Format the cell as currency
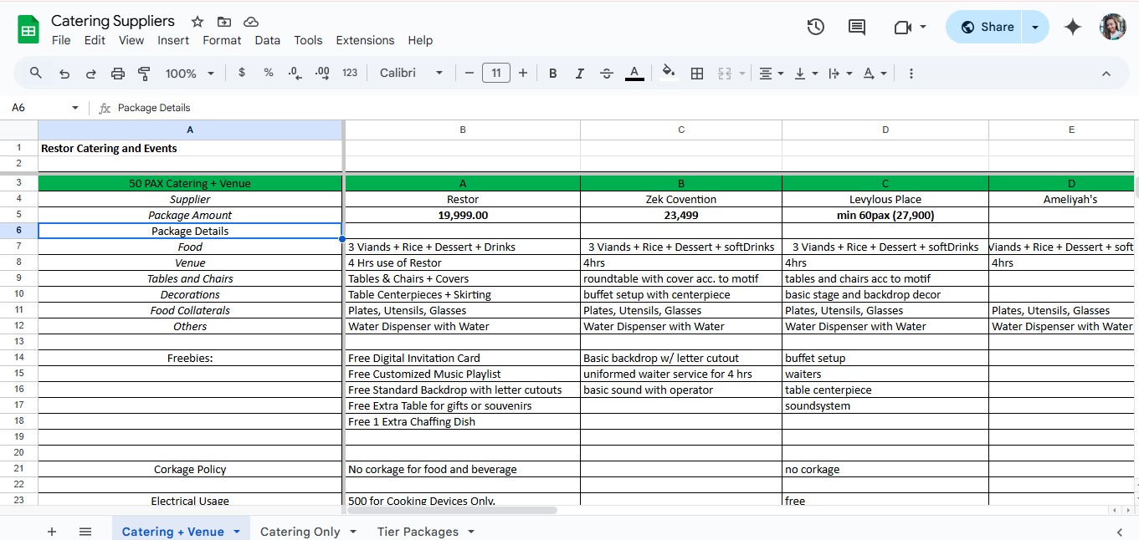The width and height of the screenshot is (1139, 540). [242, 73]
